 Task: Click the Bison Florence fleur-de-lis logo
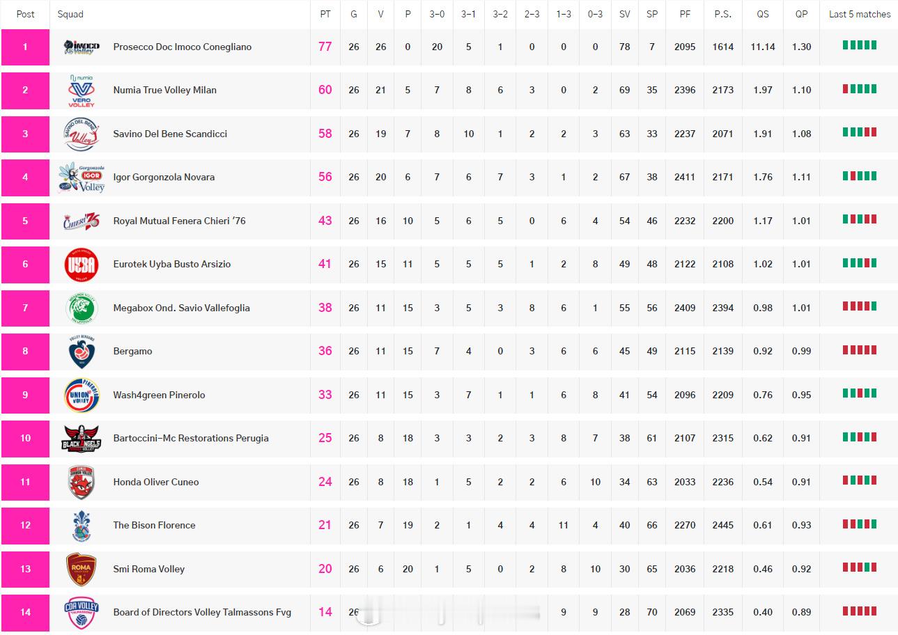(82, 525)
